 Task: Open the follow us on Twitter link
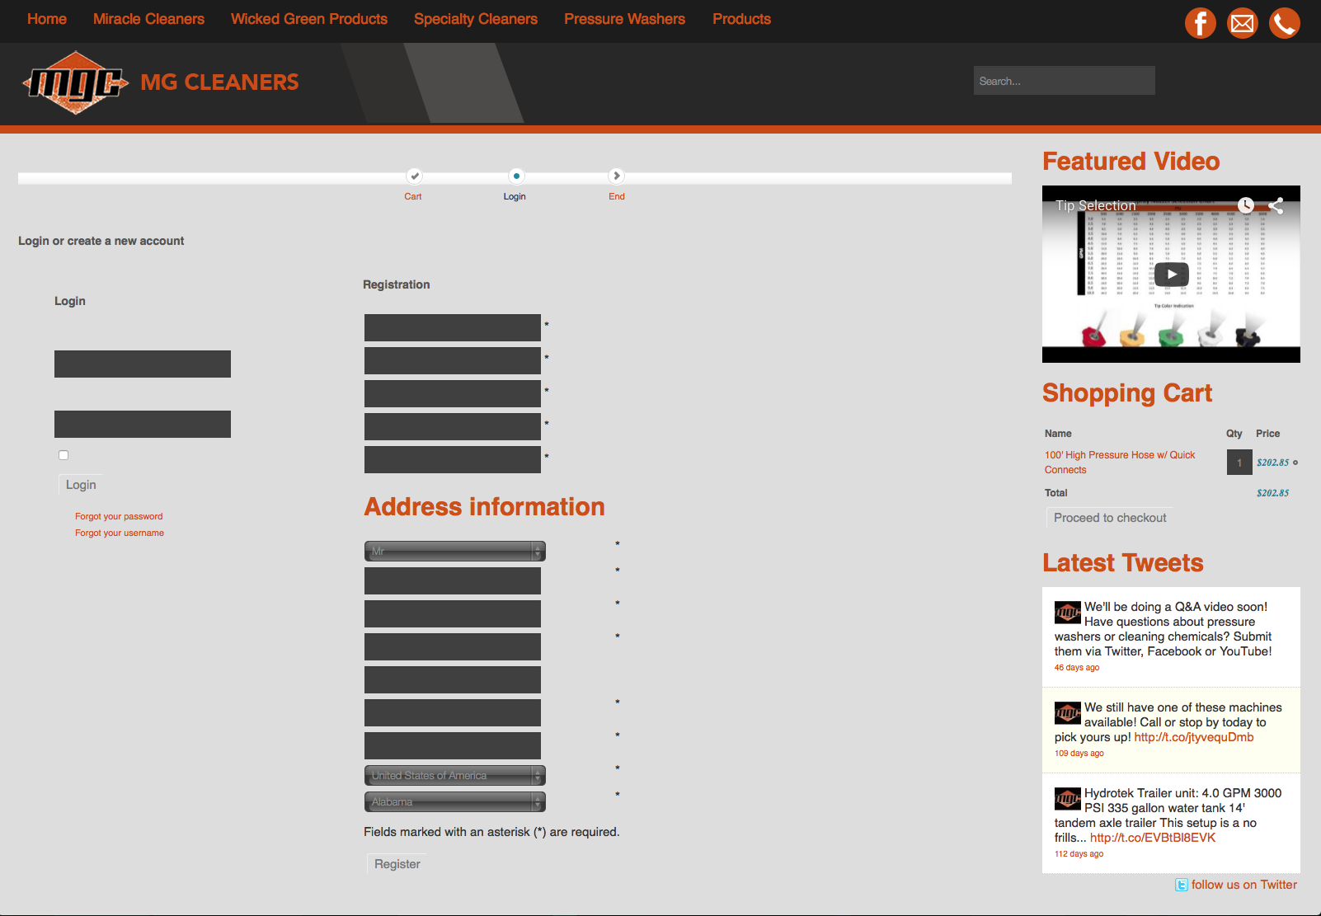point(1244,885)
